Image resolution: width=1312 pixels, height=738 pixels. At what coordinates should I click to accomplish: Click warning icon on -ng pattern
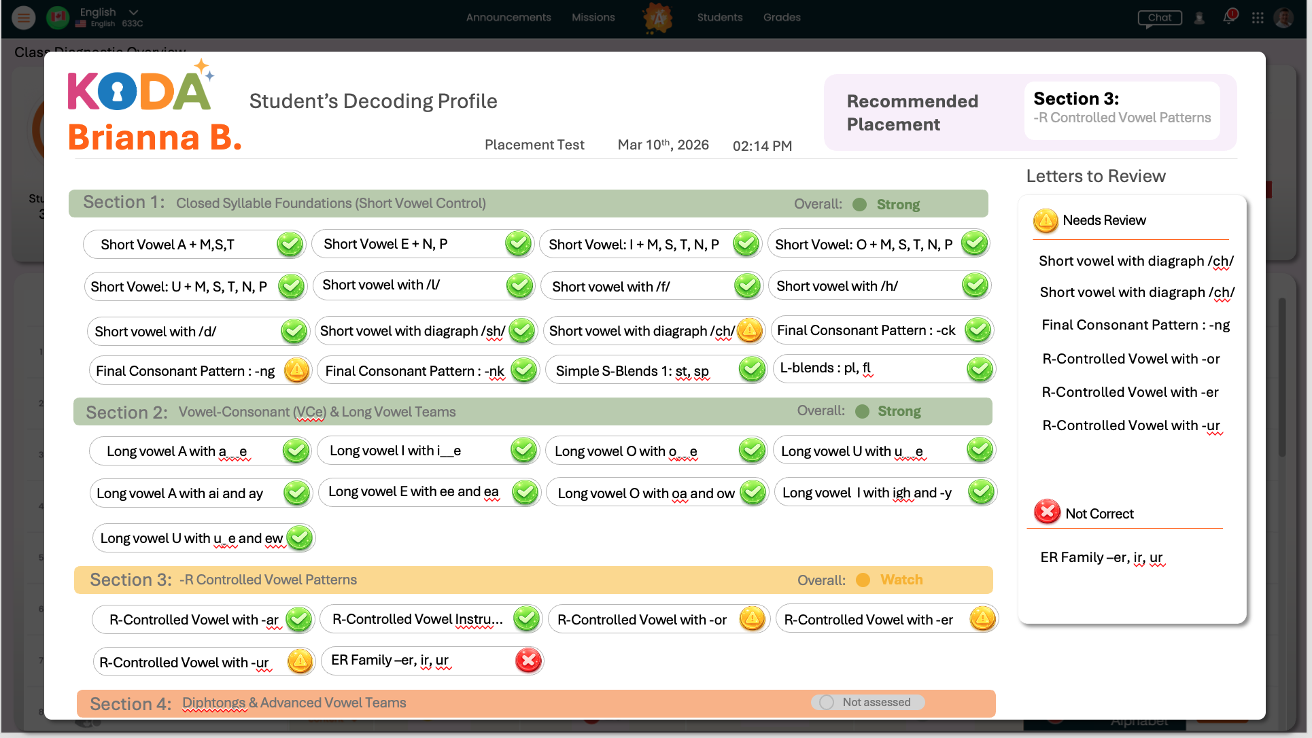(296, 370)
